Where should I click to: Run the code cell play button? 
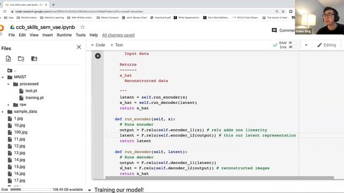click(98, 56)
